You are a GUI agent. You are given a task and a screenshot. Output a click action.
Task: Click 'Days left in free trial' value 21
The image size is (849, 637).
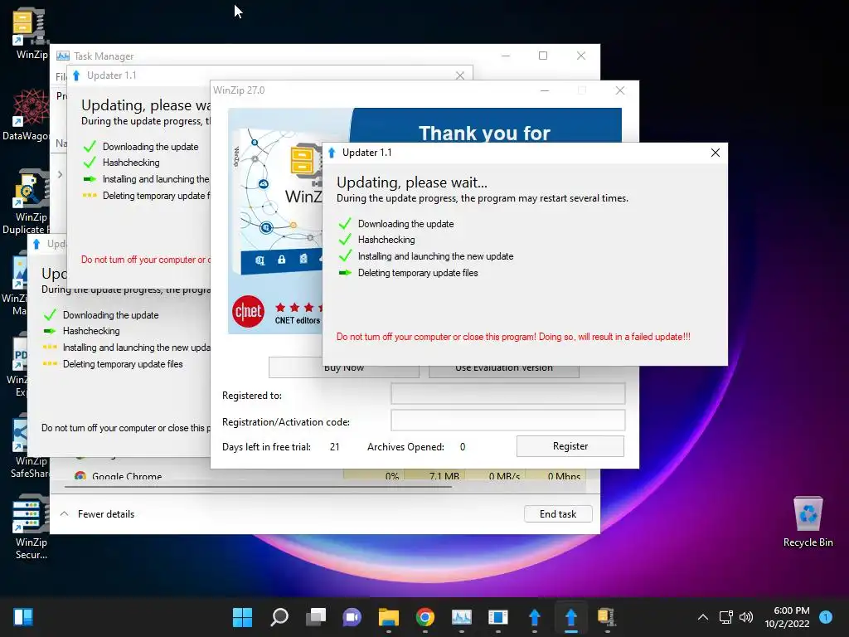pyautogui.click(x=335, y=447)
